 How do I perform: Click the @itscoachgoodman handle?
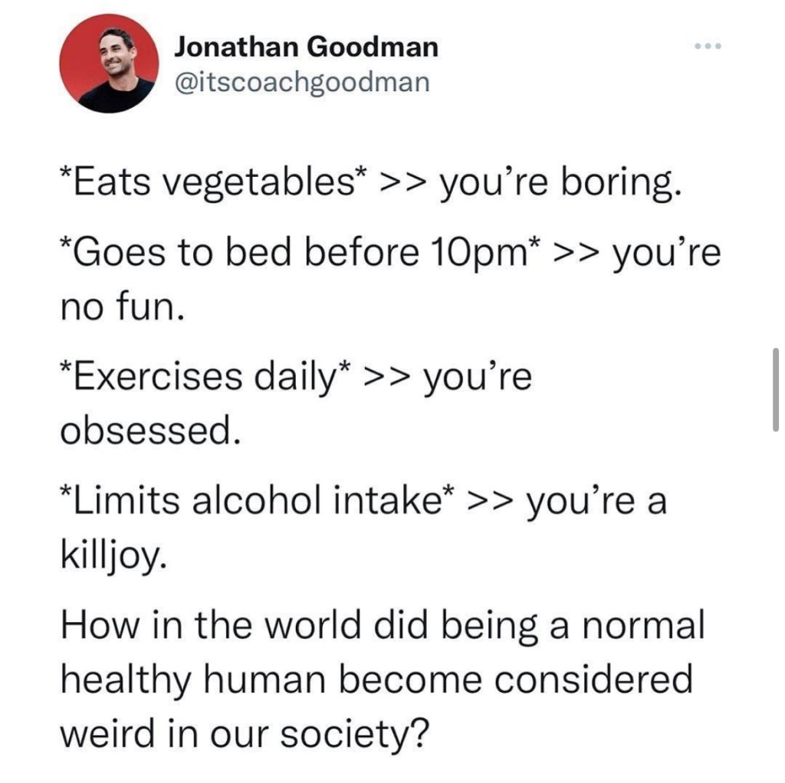click(x=303, y=80)
